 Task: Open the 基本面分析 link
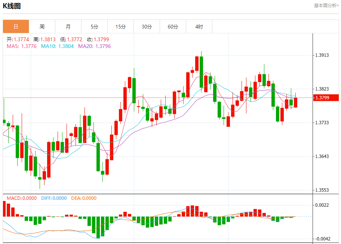(326, 6)
